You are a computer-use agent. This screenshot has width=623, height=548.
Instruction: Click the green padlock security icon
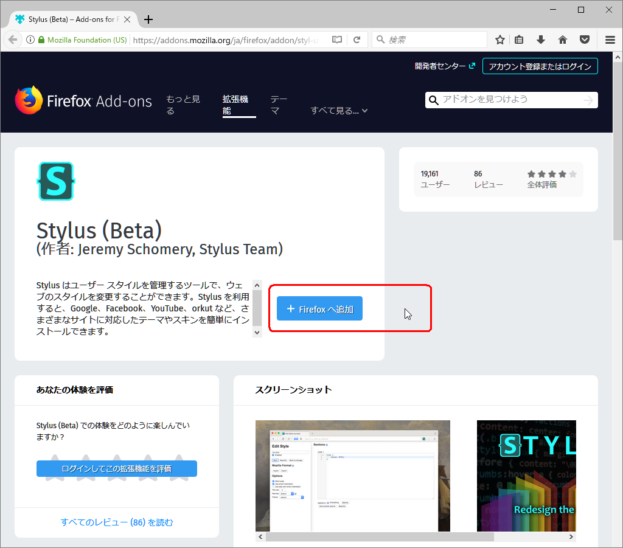click(41, 40)
